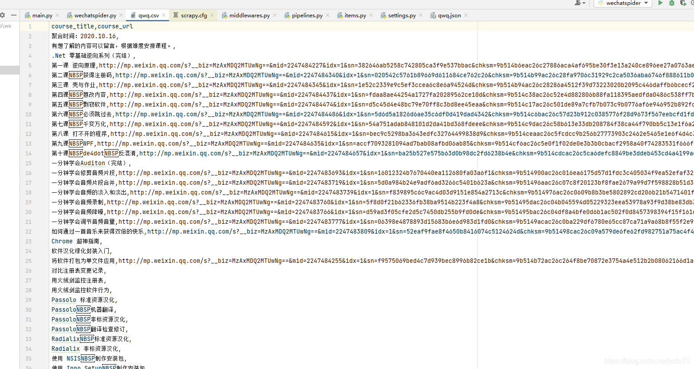
Task: Click the 'Radialix 非标资源汉化' line
Action: coord(86,349)
